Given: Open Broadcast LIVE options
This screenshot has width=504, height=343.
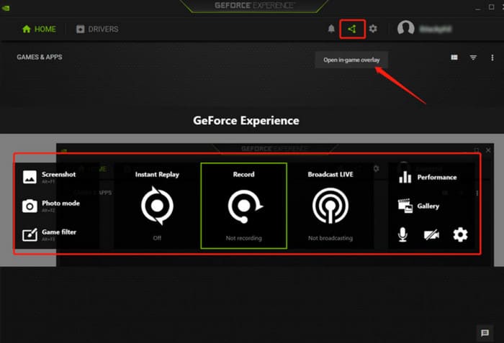Looking at the screenshot, I should [330, 206].
